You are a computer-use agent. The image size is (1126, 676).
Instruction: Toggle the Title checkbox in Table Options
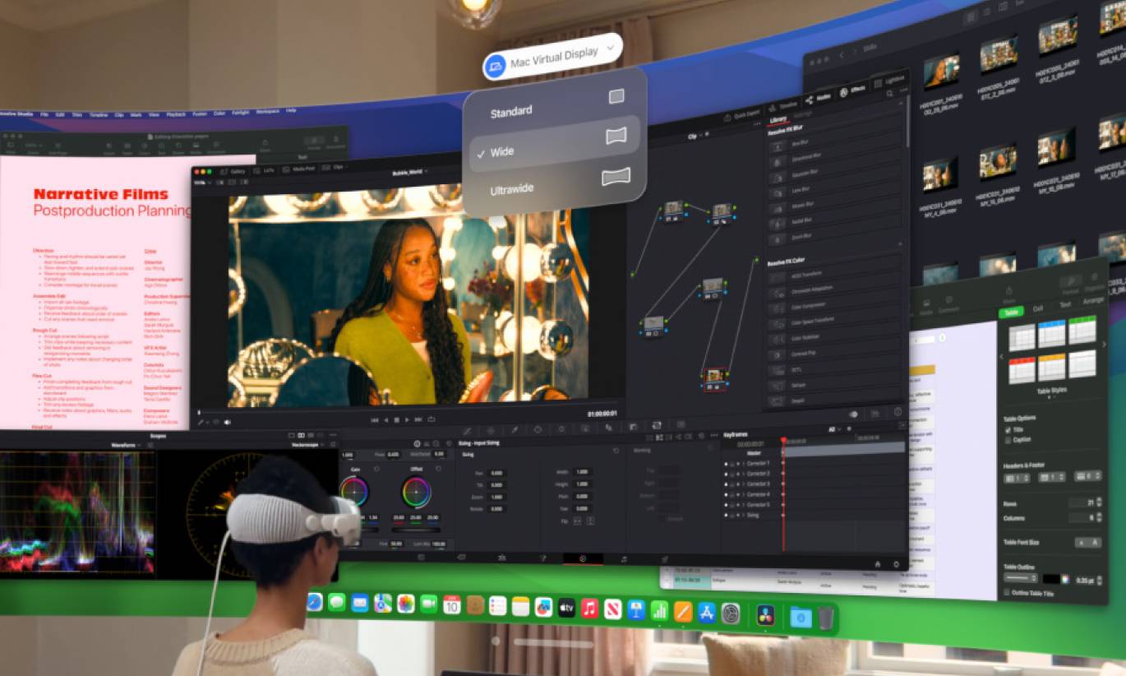click(x=1008, y=429)
